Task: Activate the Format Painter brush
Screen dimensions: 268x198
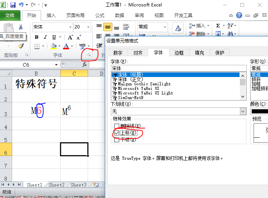Action: [x=20, y=46]
